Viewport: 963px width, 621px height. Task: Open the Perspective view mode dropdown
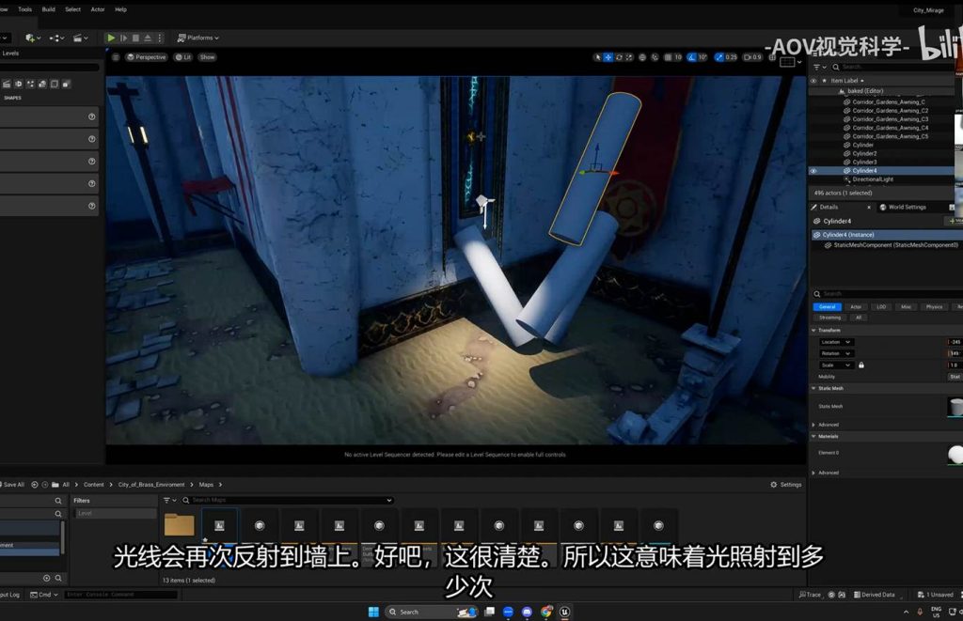click(x=146, y=57)
